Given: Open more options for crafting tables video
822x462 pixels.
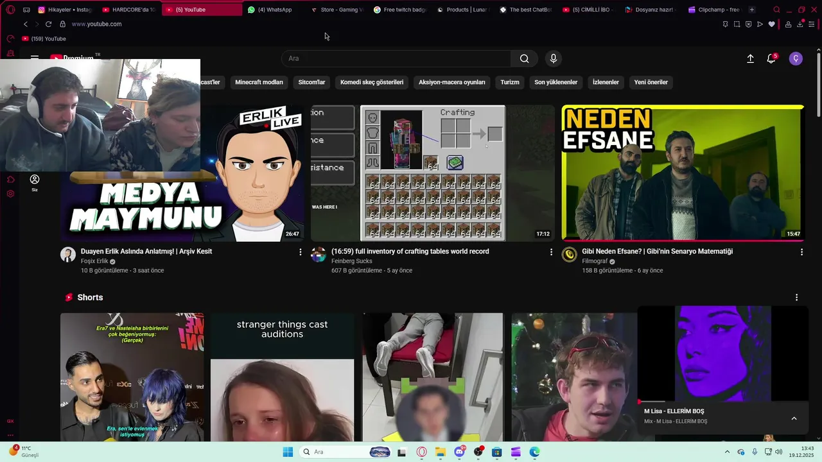Looking at the screenshot, I should [x=550, y=252].
